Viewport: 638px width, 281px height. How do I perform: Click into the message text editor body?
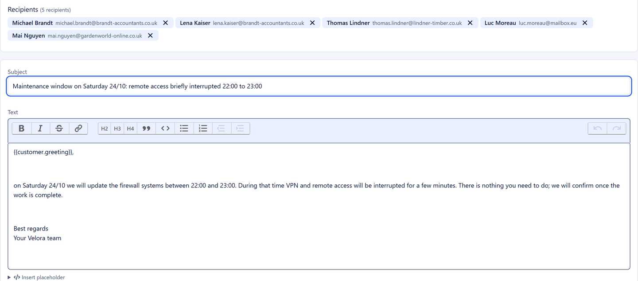click(319, 206)
